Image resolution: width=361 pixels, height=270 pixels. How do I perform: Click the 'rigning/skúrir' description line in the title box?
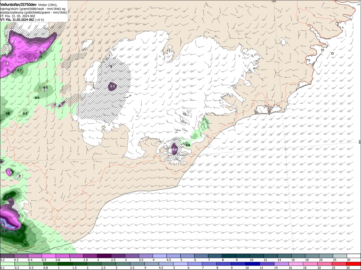(x=33, y=9)
